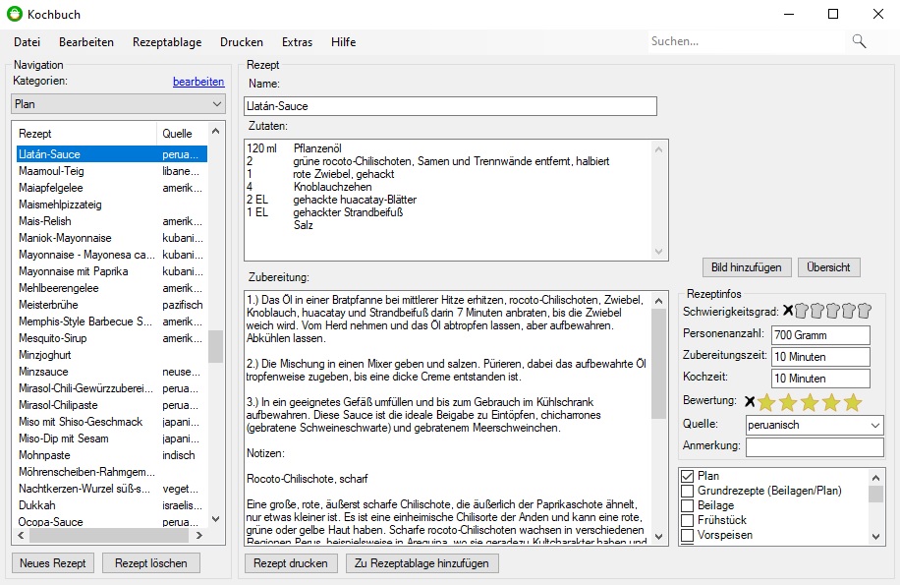Image resolution: width=900 pixels, height=585 pixels.
Task: Rate the recipe with five stars
Action: pyautogui.click(x=852, y=401)
